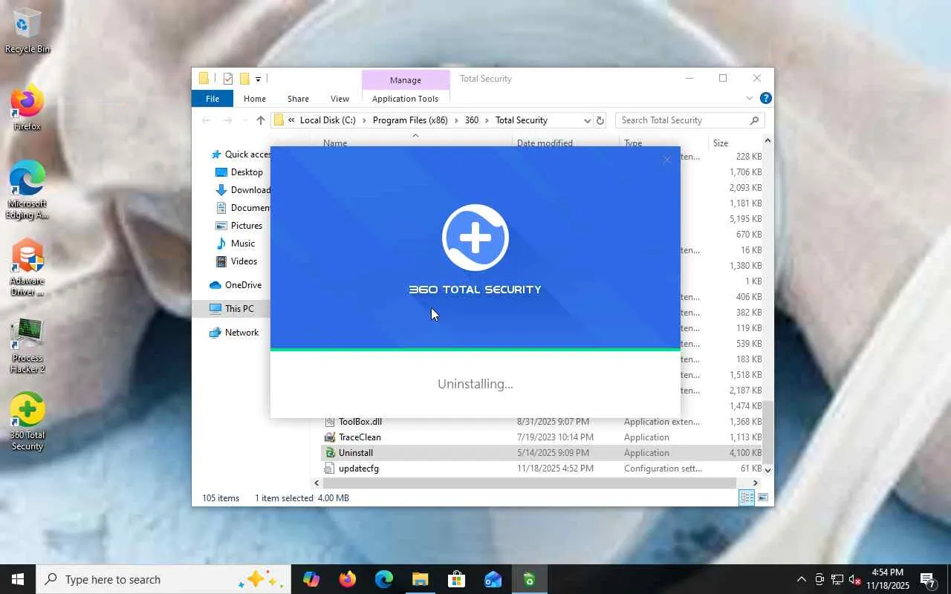Switch to the View ribbon tab

[x=340, y=99]
